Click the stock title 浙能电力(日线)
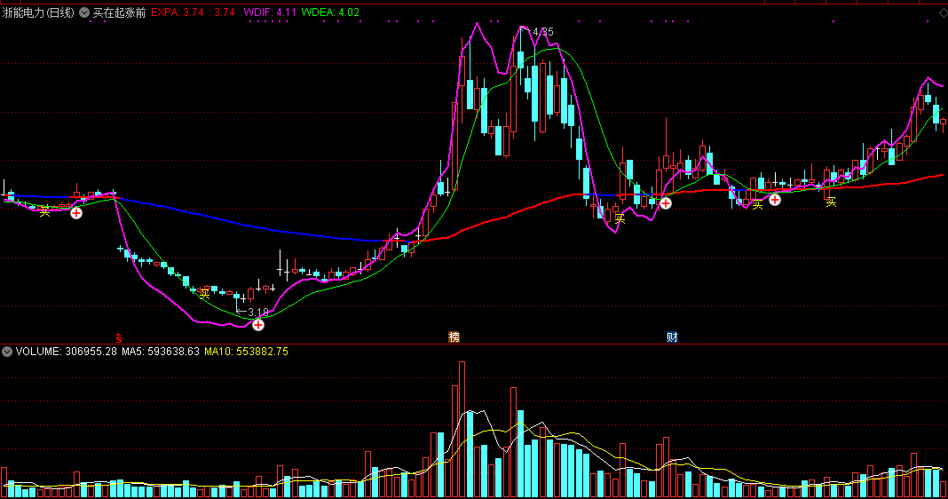The image size is (948, 499). point(38,12)
